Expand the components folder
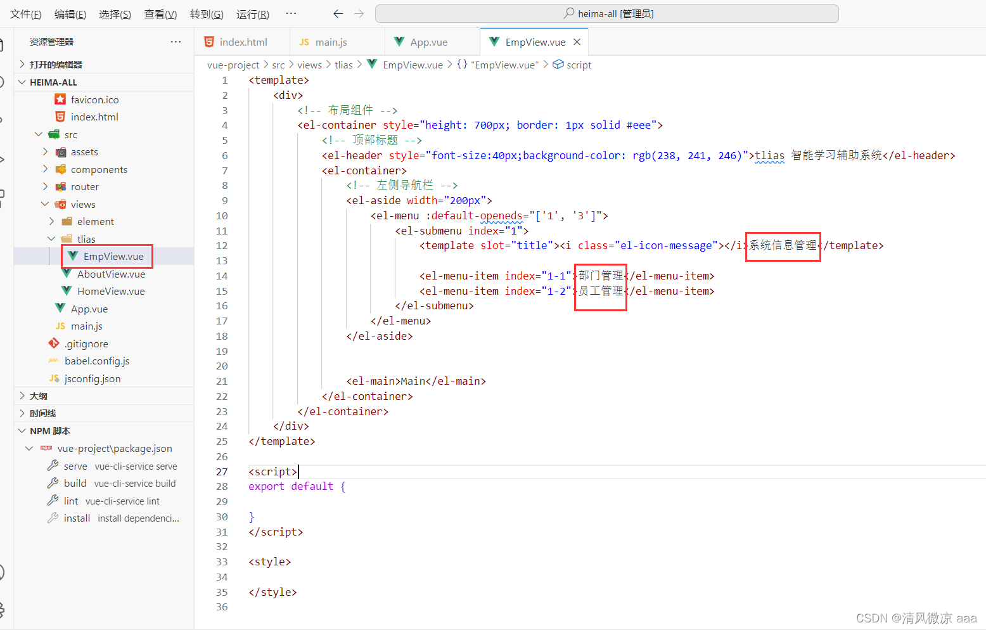This screenshot has width=986, height=630. (x=45, y=169)
